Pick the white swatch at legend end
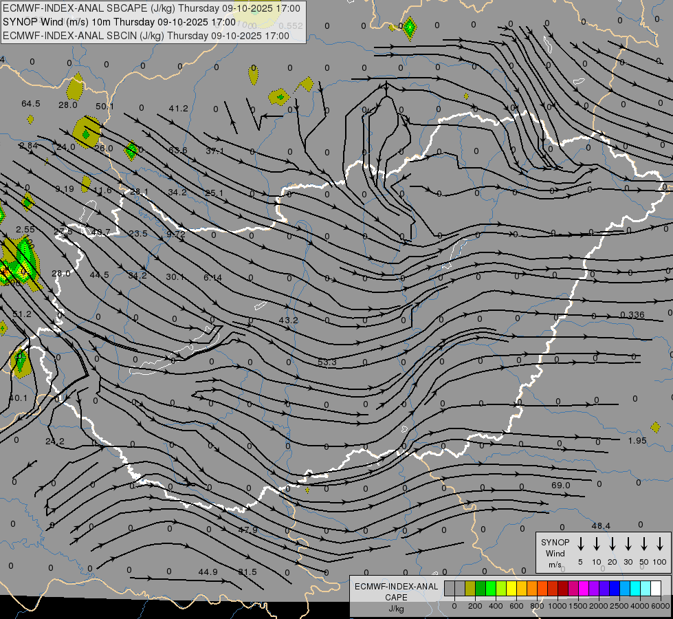Image resolution: width=673 pixels, height=619 pixels. [655, 589]
